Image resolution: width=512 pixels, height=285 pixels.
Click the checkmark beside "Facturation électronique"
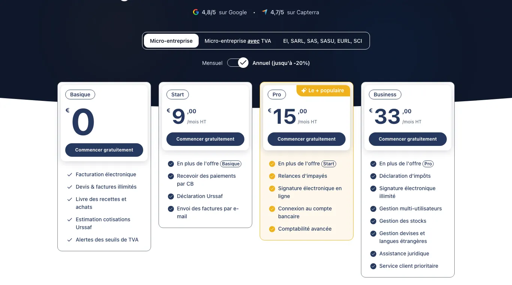pyautogui.click(x=70, y=175)
